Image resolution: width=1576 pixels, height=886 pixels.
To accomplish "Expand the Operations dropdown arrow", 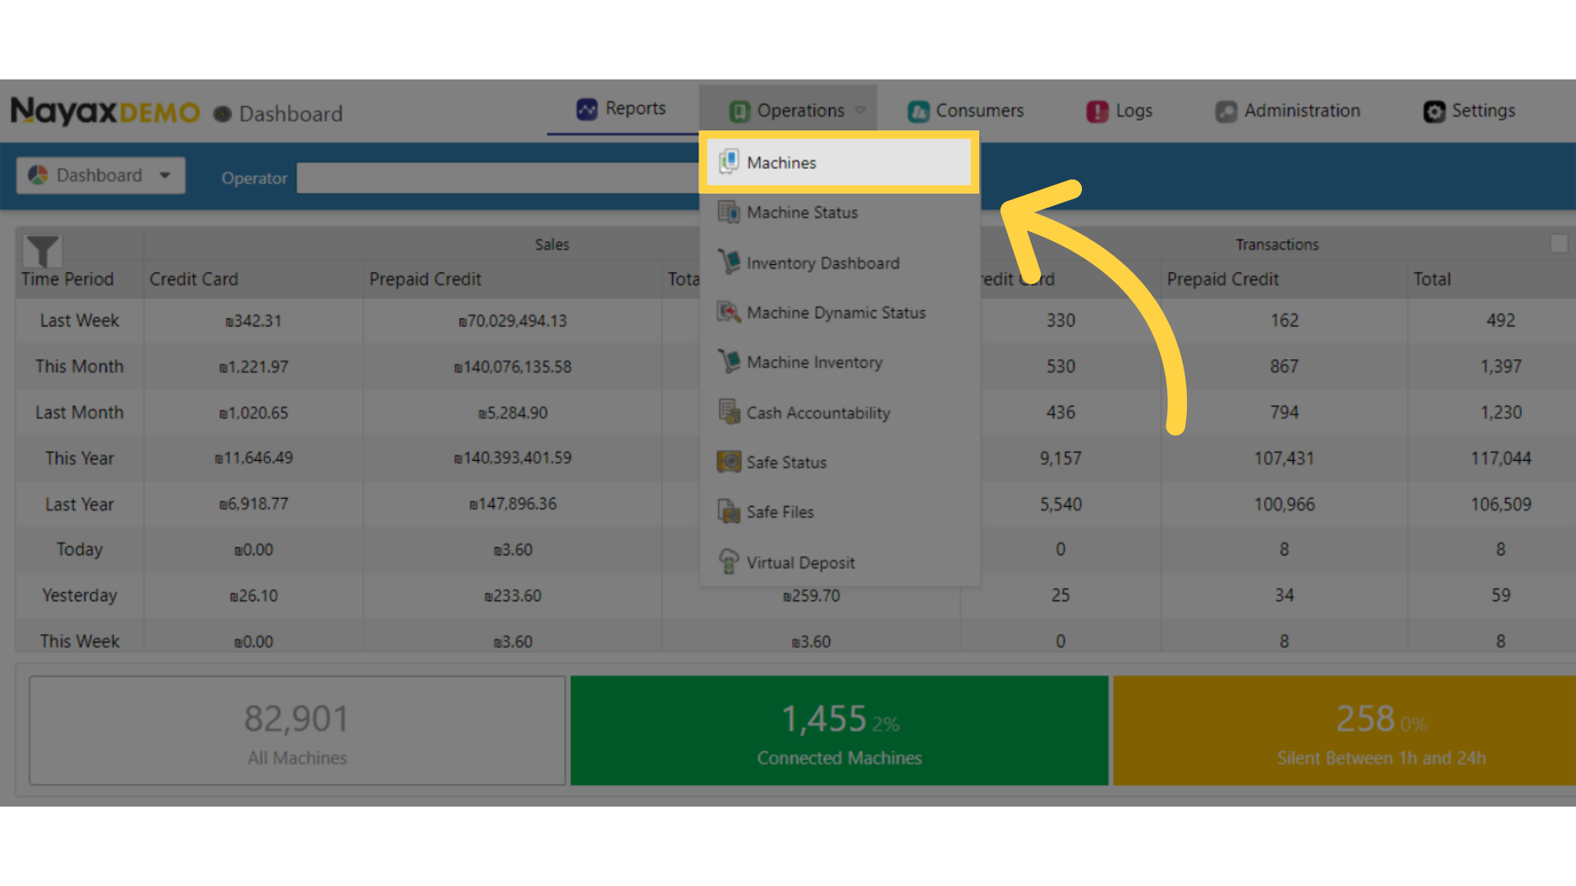I will pos(860,110).
